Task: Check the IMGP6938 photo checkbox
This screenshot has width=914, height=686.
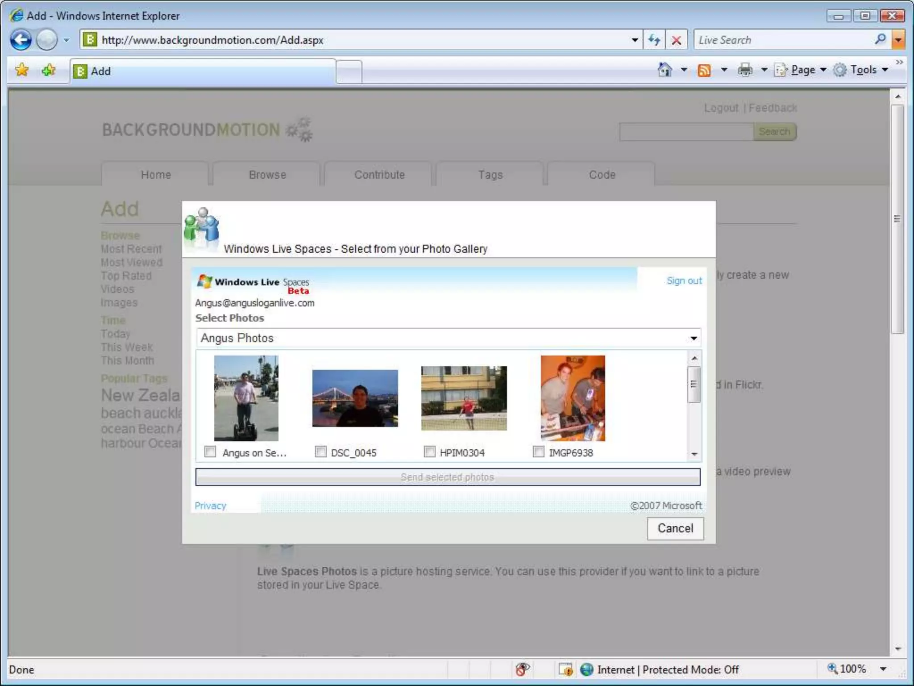Action: coord(539,452)
